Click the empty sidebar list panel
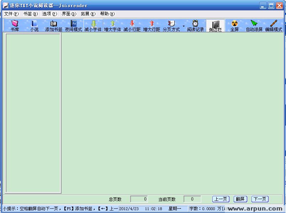 click(33, 113)
